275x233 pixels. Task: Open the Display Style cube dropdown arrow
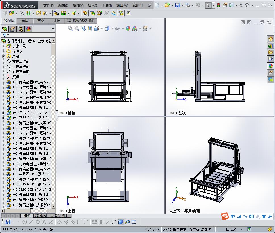point(112,29)
